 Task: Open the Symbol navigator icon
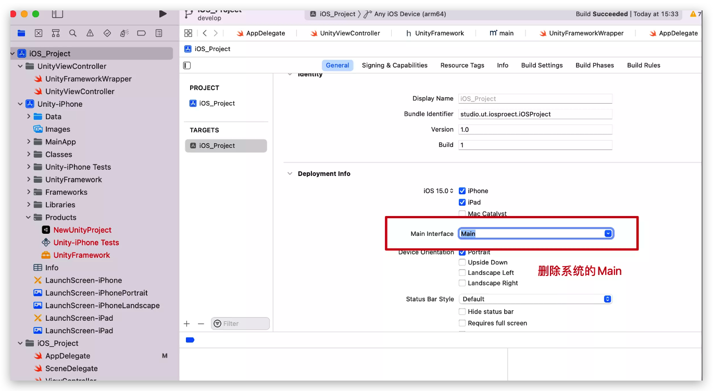[x=56, y=33]
